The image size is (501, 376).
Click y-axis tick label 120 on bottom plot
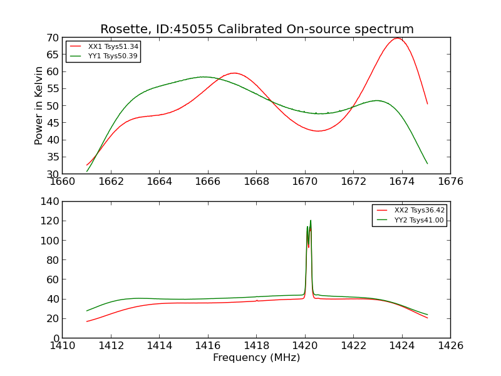pos(50,221)
